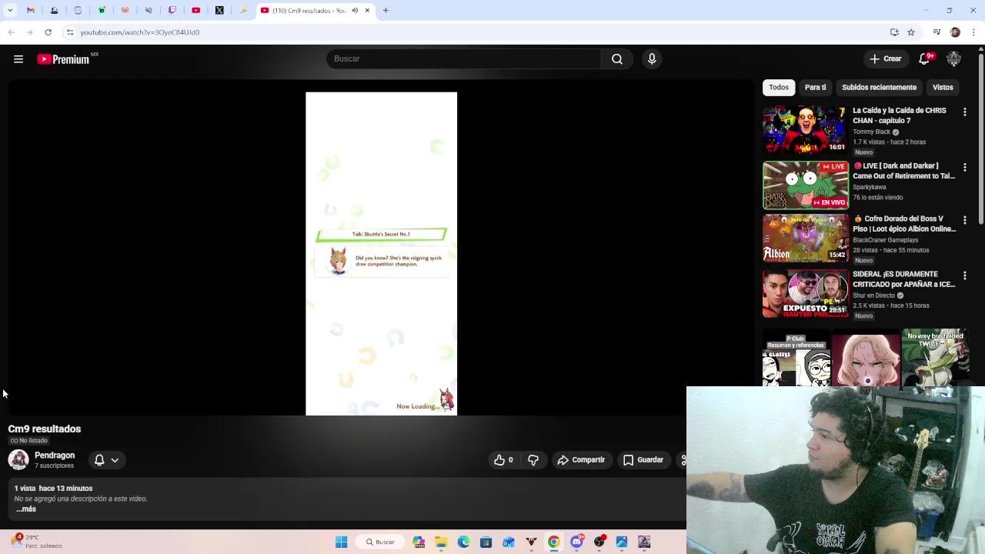Start voice search with the microphone
The image size is (985, 554).
point(652,59)
